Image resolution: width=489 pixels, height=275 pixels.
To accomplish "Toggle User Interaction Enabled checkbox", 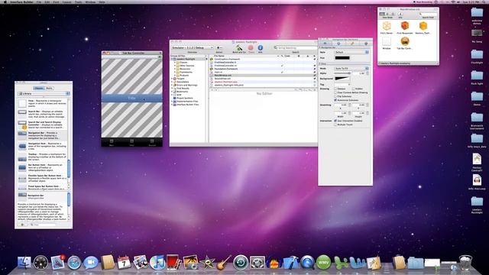I will click(335, 121).
